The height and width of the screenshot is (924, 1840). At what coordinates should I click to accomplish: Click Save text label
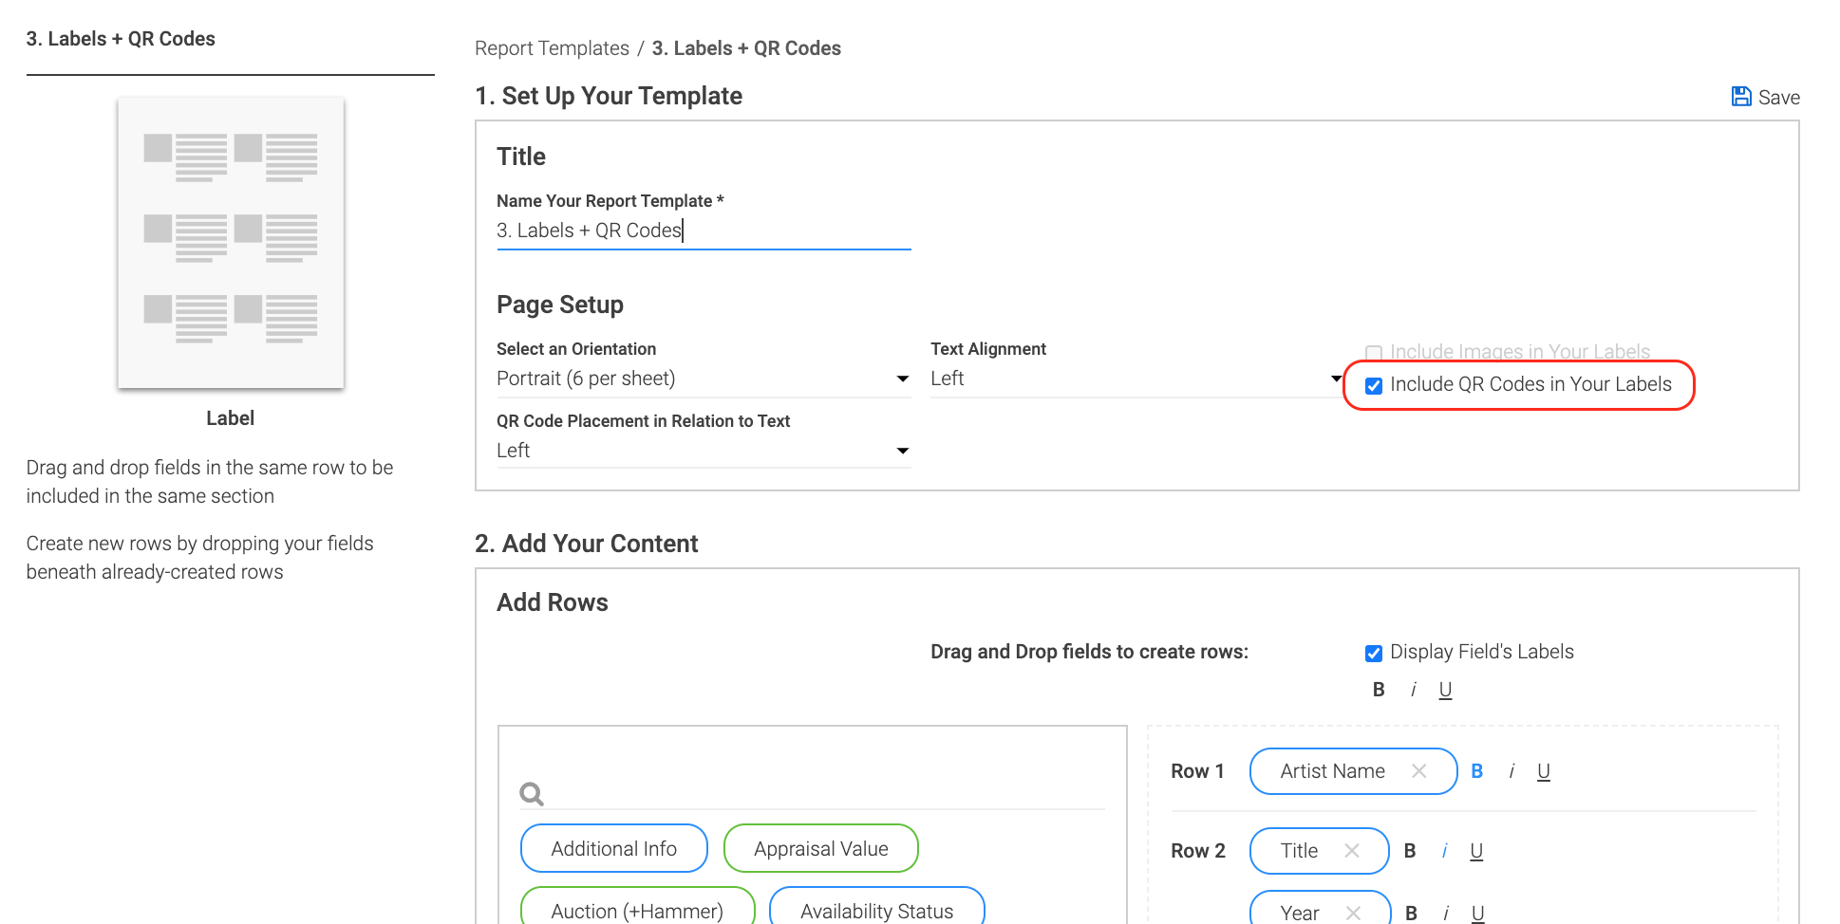[1778, 97]
